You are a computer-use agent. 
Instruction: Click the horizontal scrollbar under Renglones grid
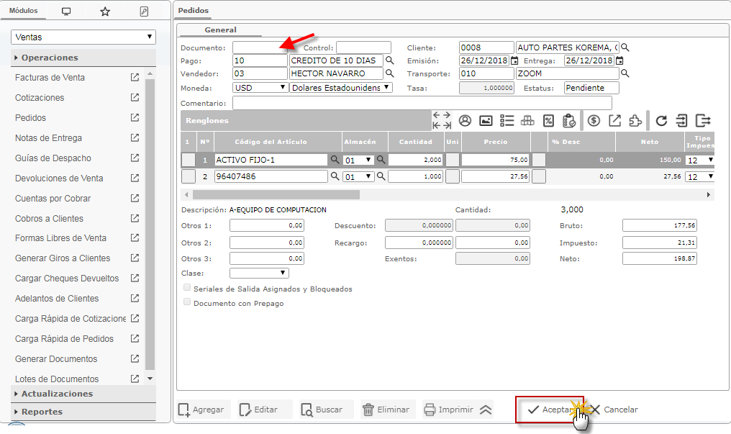coord(276,194)
